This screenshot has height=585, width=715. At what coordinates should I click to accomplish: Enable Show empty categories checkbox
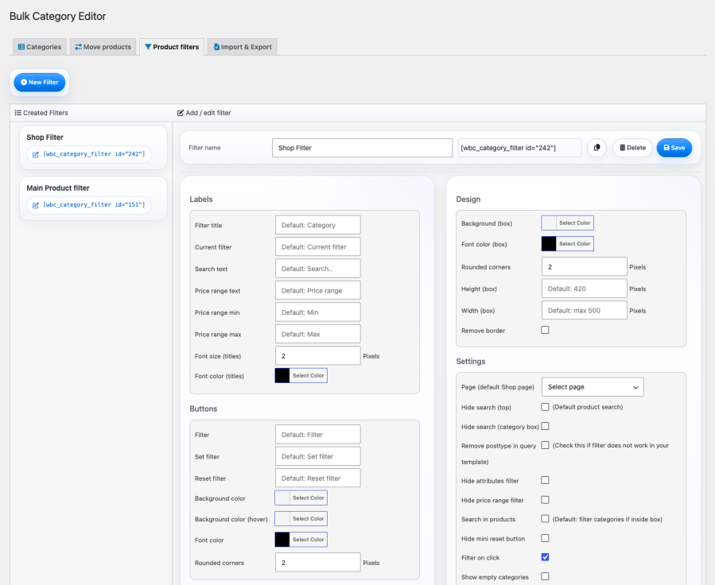coord(545,576)
